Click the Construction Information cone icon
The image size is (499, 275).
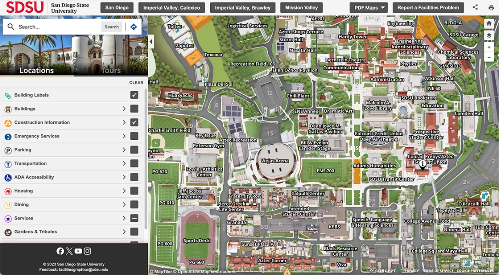tap(8, 123)
